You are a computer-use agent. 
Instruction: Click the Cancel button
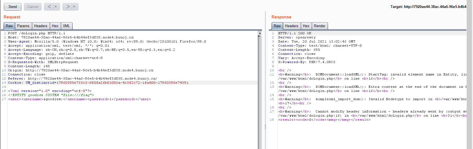coord(33,7)
